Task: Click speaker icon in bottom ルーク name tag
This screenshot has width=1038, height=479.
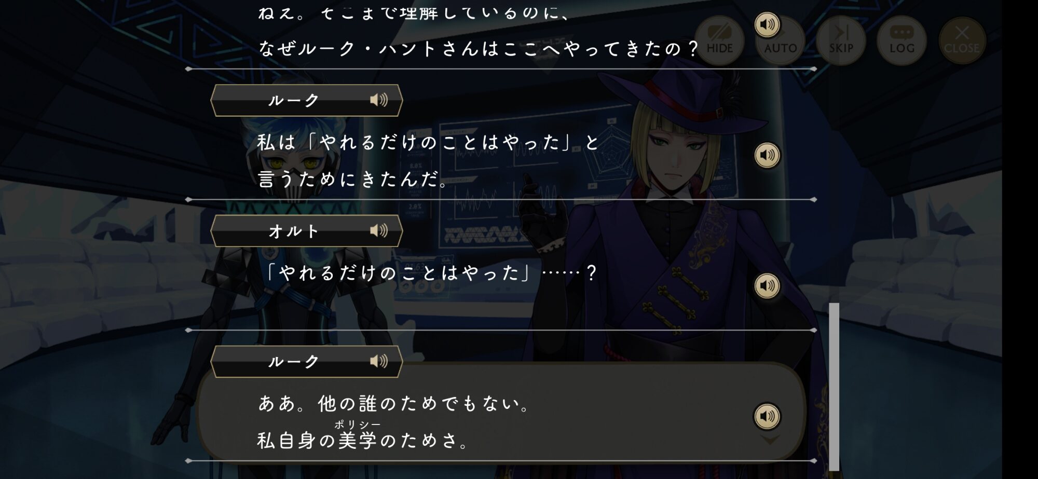Action: [379, 361]
